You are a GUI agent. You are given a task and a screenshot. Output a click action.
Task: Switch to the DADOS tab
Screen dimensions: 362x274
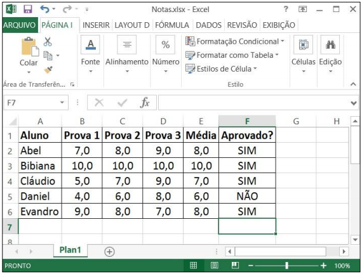click(208, 25)
